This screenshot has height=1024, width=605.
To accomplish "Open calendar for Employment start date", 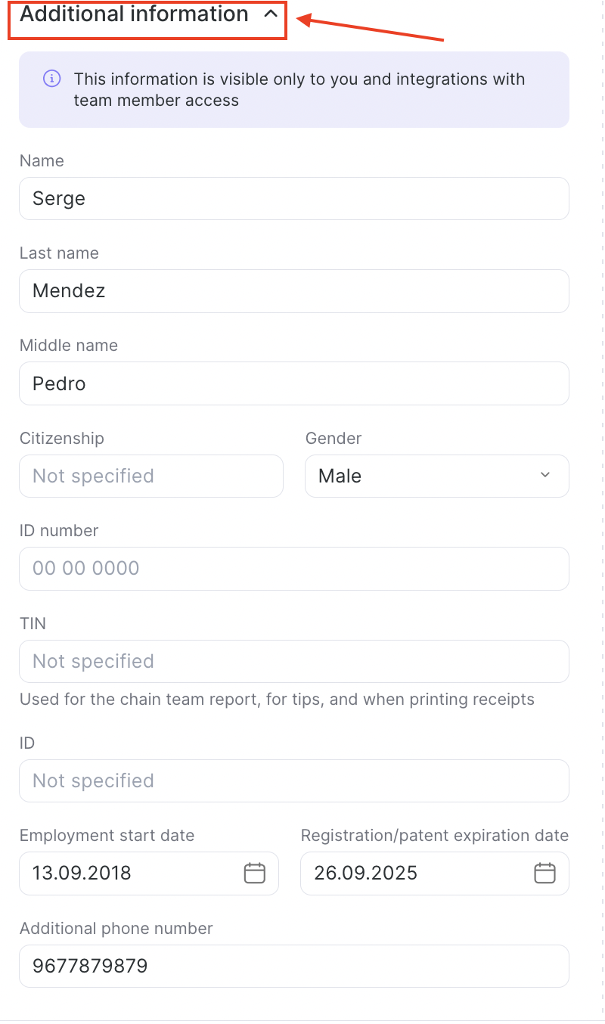I will click(x=254, y=873).
